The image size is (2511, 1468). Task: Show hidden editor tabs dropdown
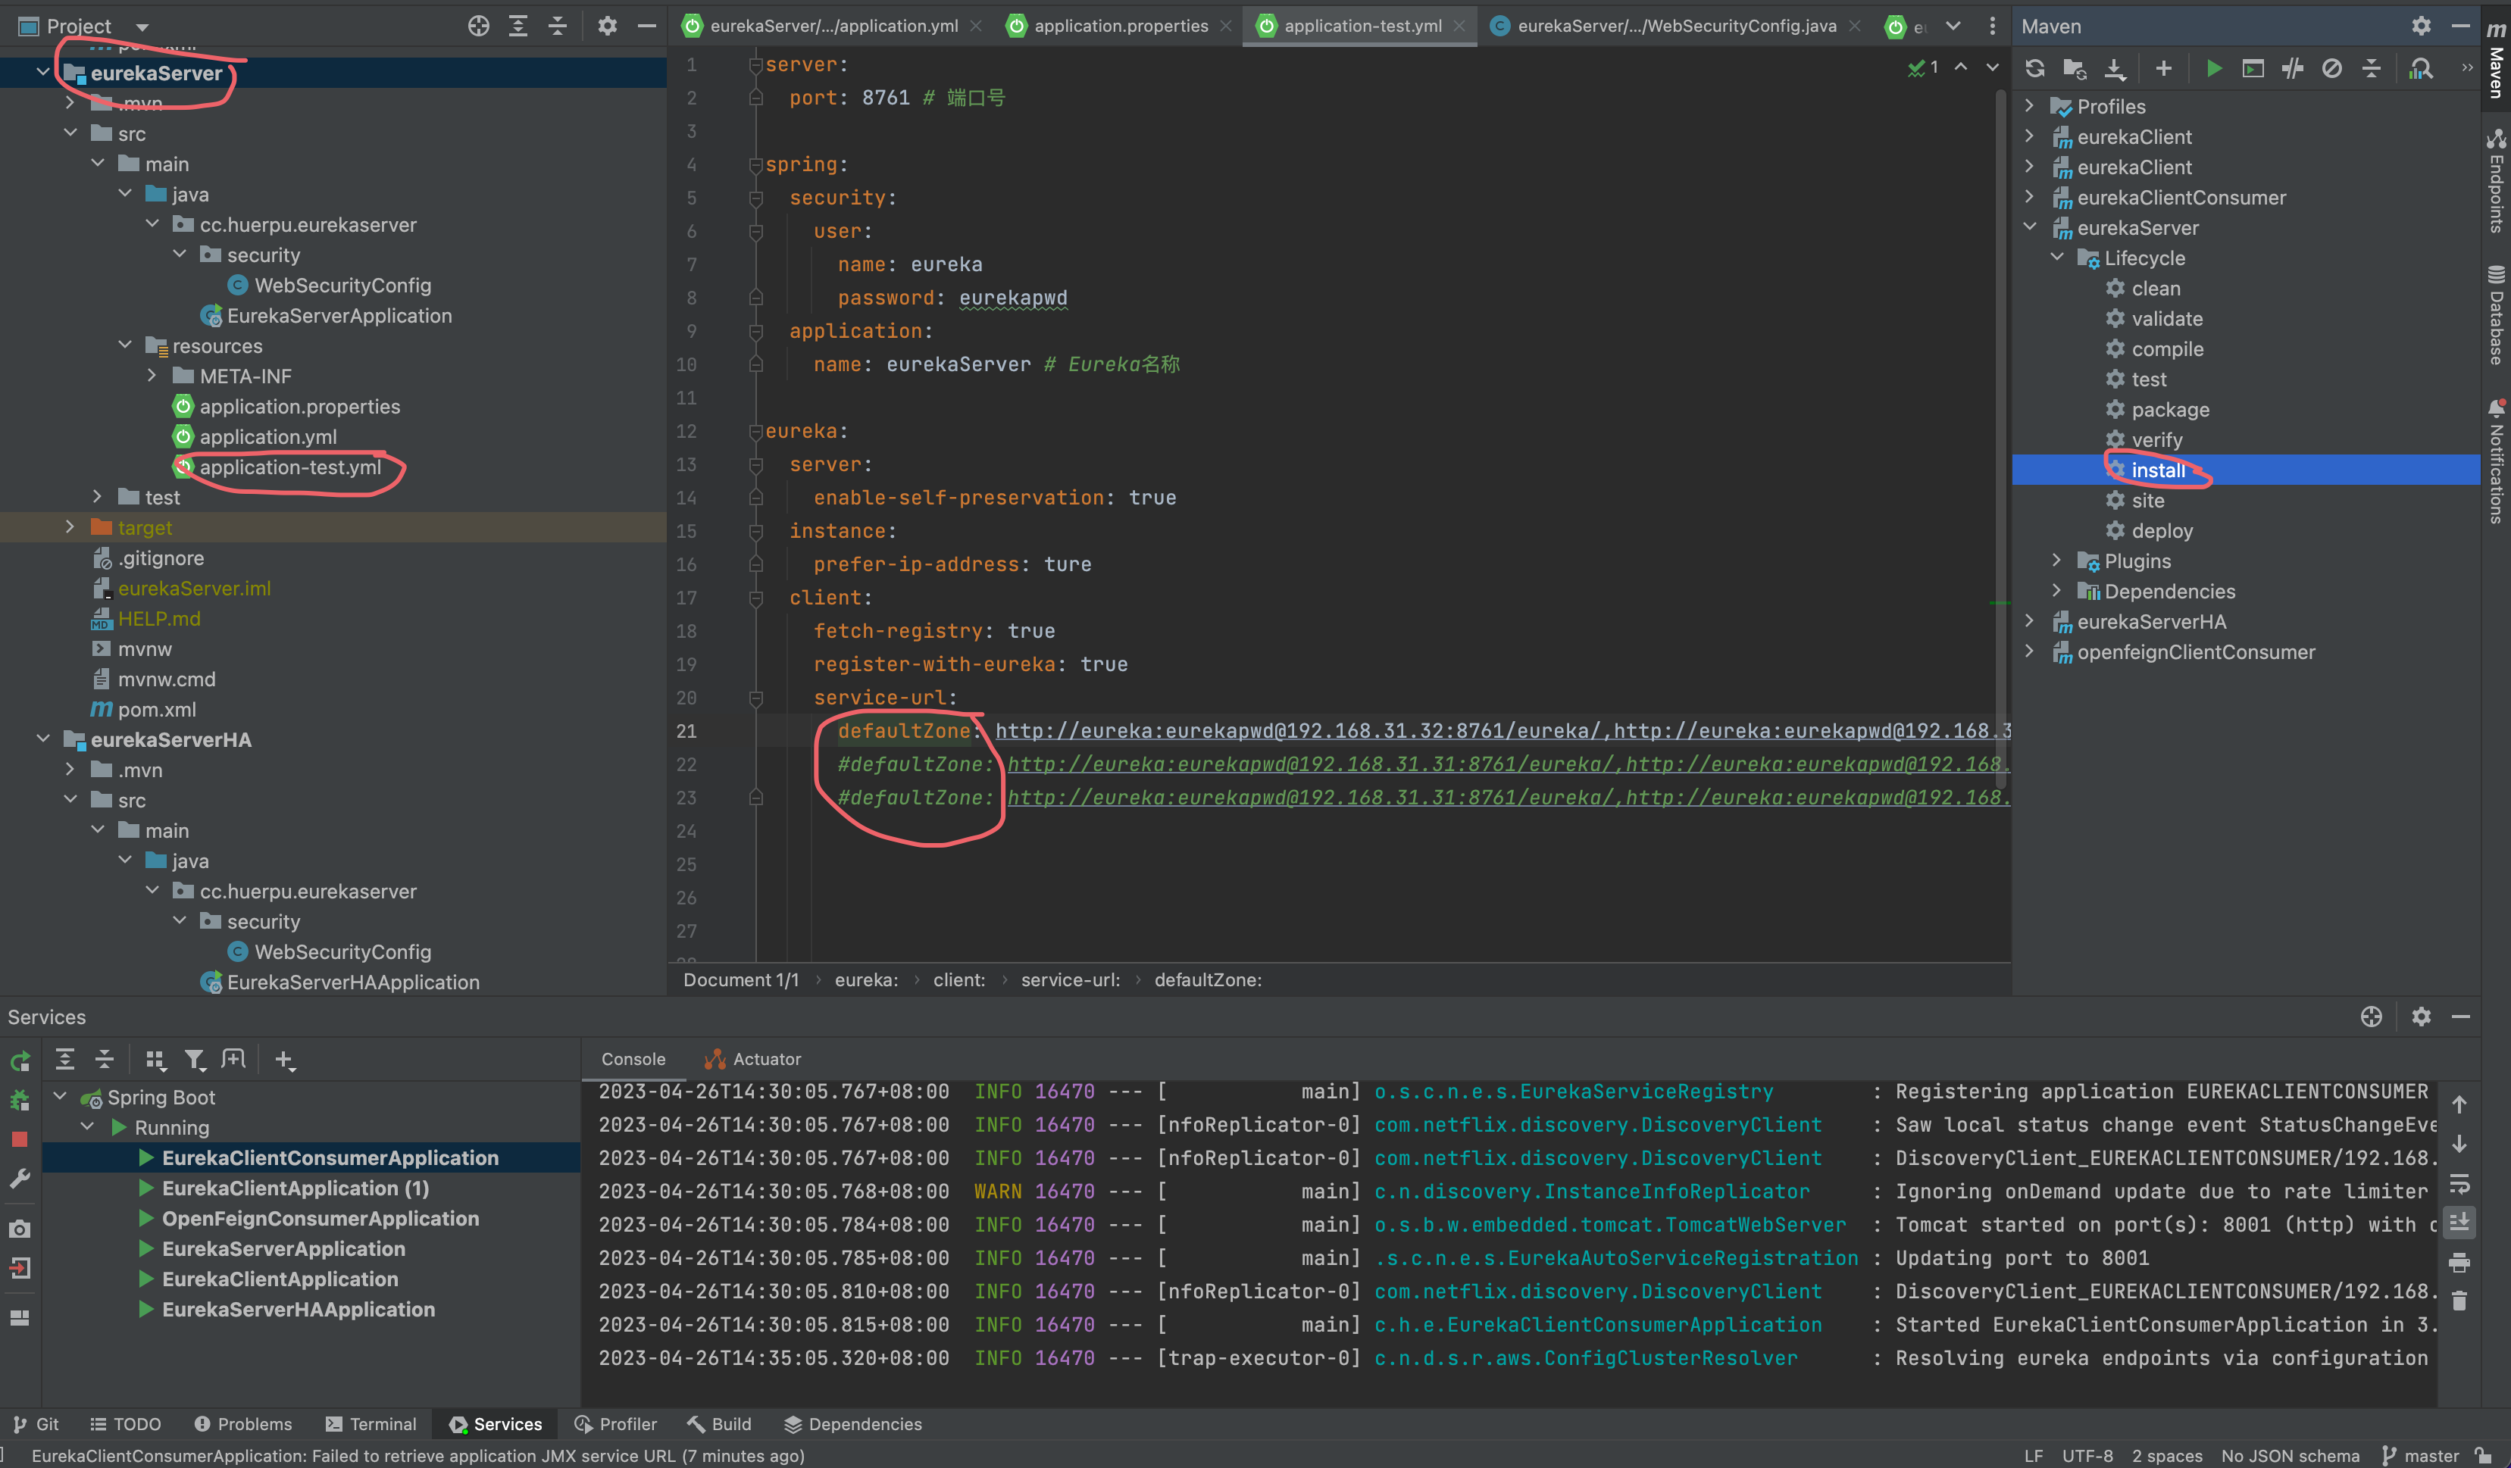(x=1953, y=26)
